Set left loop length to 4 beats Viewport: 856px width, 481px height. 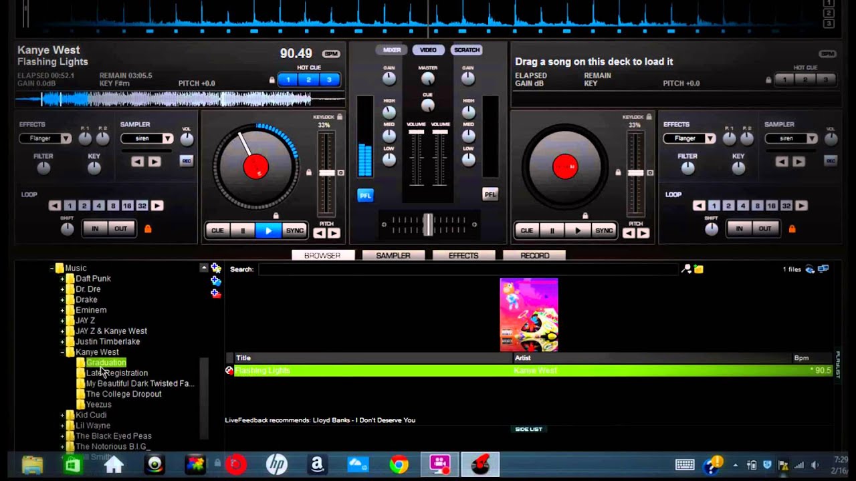(98, 206)
